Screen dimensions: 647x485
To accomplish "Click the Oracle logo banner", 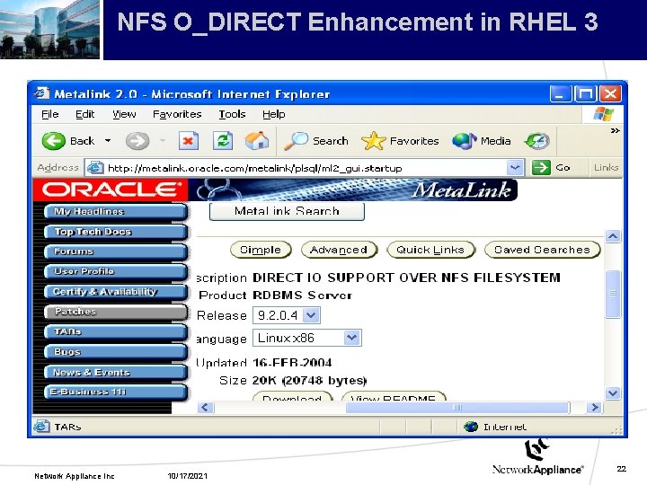I will (111, 190).
